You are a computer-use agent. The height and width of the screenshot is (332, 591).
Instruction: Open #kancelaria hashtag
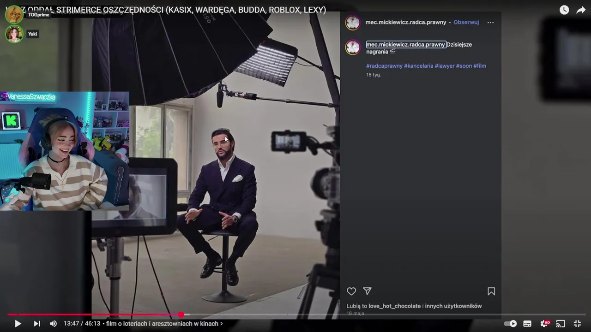(418, 66)
